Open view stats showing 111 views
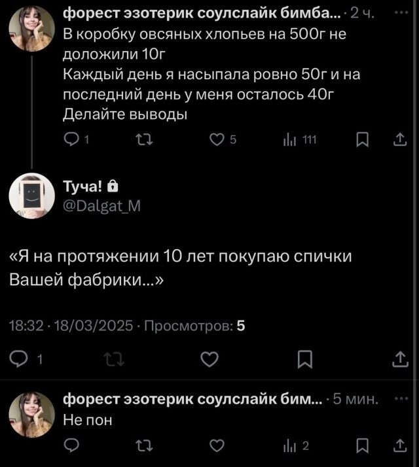This screenshot has height=467, width=419. click(291, 139)
